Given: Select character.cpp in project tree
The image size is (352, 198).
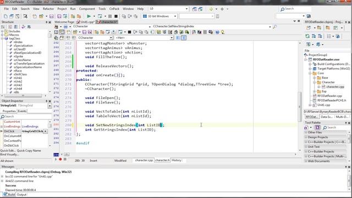Looking at the screenshot, I should (335, 87).
